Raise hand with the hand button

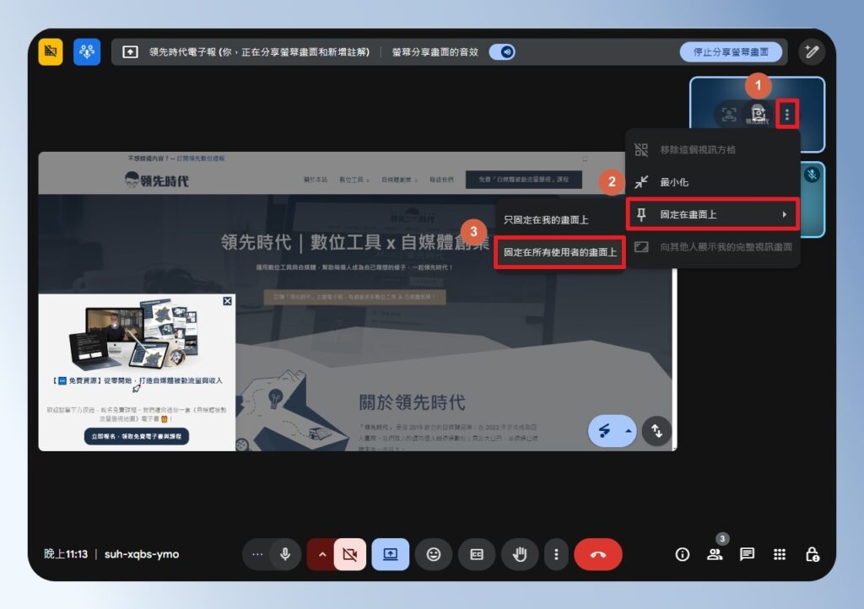pos(520,554)
